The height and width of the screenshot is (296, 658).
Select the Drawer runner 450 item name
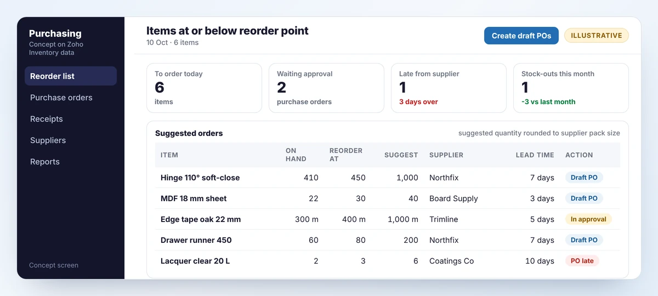[196, 240]
